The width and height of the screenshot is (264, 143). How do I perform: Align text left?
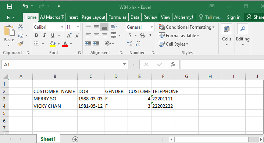tap(88, 36)
